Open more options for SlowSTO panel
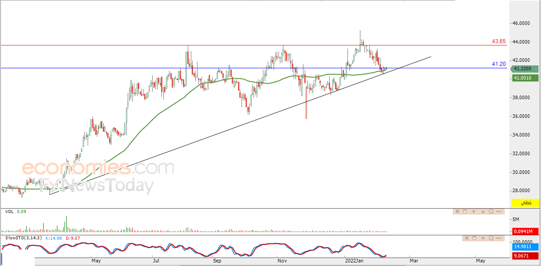This screenshot has height=266, width=541. pos(499,238)
